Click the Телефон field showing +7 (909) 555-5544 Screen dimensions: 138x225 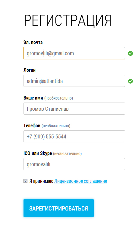[x=74, y=136]
